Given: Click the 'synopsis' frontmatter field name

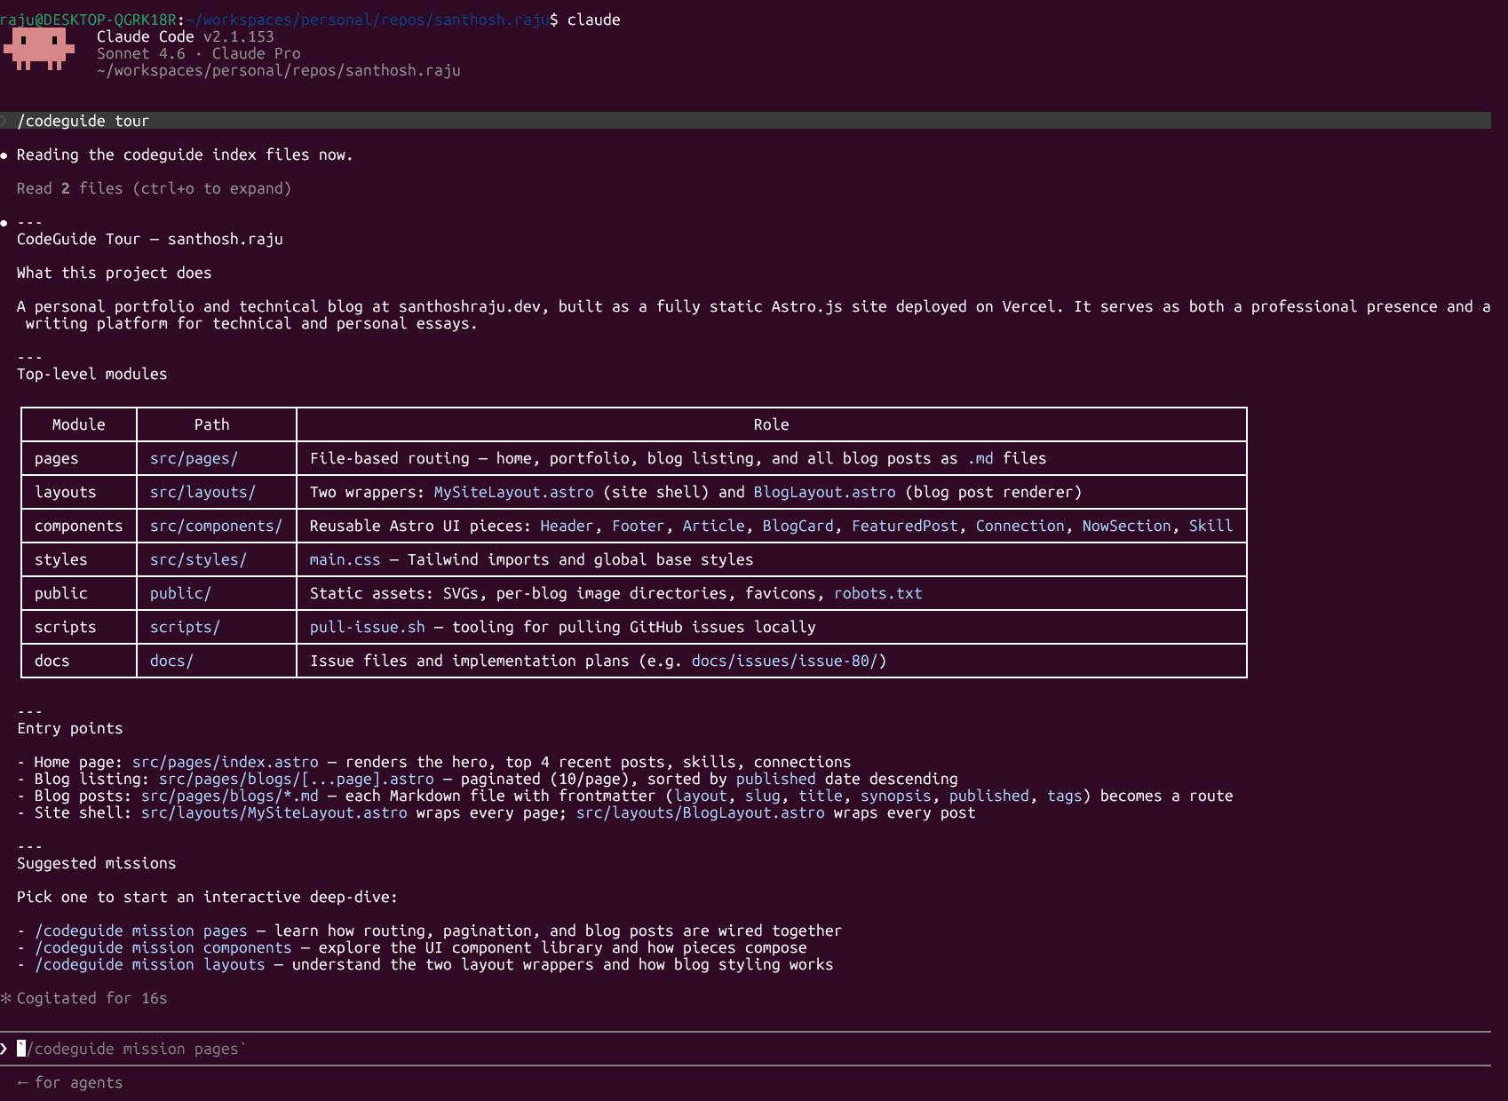Looking at the screenshot, I should pos(895,796).
